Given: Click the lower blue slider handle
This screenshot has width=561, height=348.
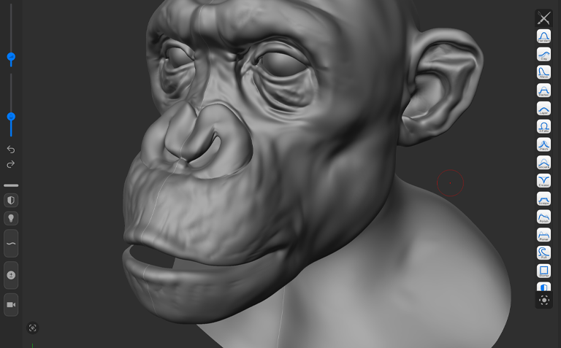Looking at the screenshot, I should [x=11, y=117].
